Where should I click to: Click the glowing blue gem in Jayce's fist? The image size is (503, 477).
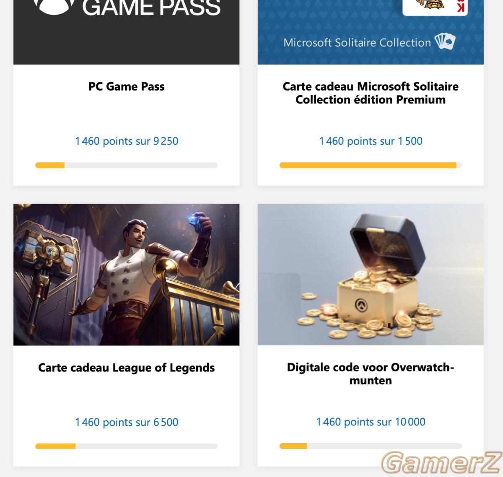(196, 219)
